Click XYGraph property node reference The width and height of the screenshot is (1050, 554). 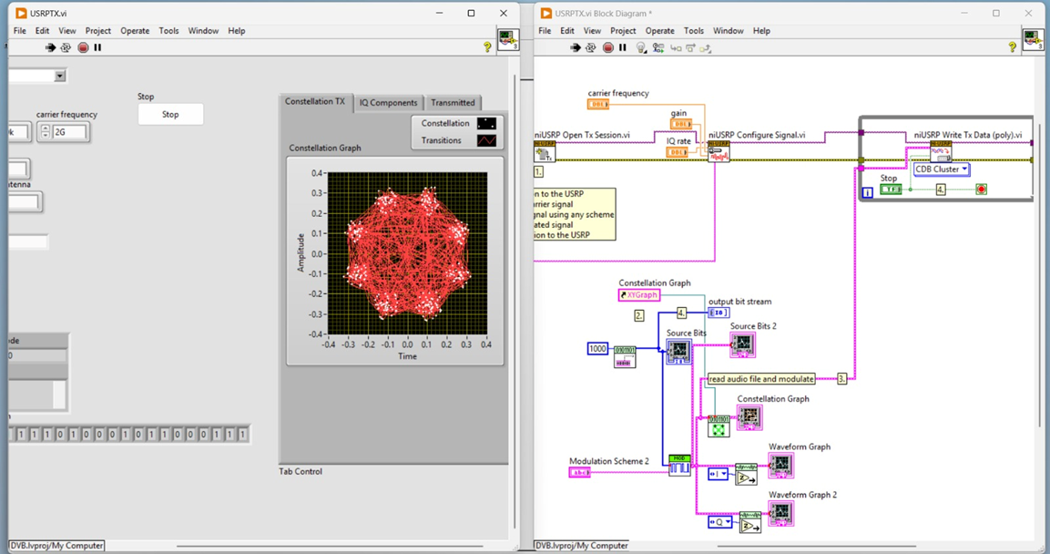639,294
